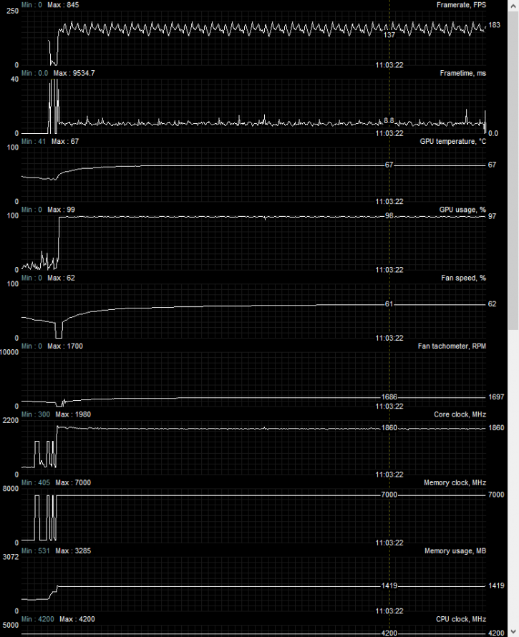The width and height of the screenshot is (519, 637).
Task: Click the Frametime, ms graph title
Action: [x=463, y=73]
